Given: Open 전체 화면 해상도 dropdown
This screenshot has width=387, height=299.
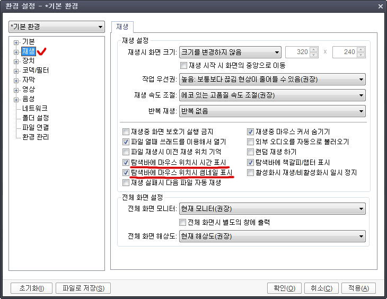Looking at the screenshot, I should (272, 236).
